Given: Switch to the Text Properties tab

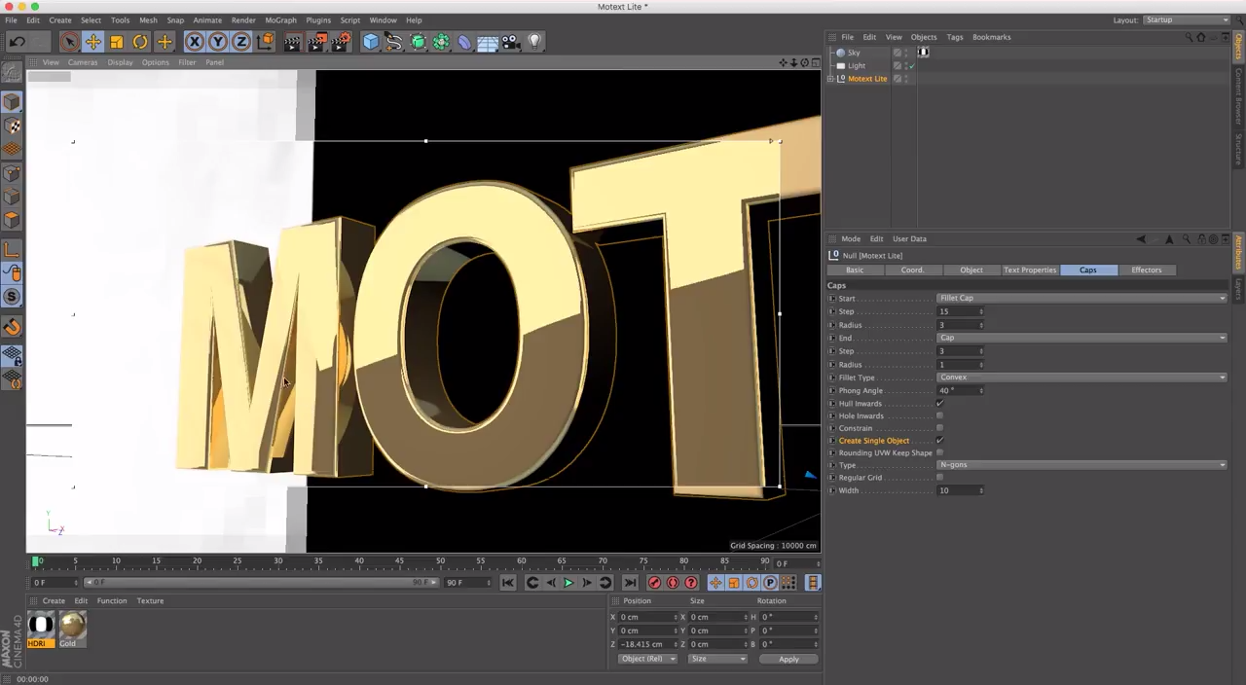Looking at the screenshot, I should click(x=1029, y=270).
